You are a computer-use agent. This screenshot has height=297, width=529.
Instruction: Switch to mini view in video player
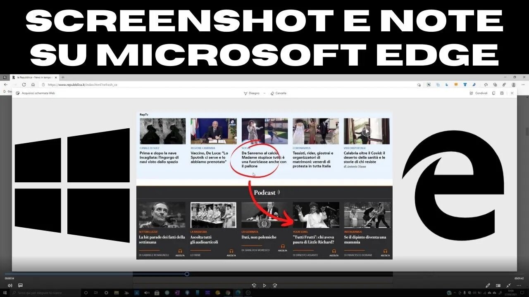point(498,285)
